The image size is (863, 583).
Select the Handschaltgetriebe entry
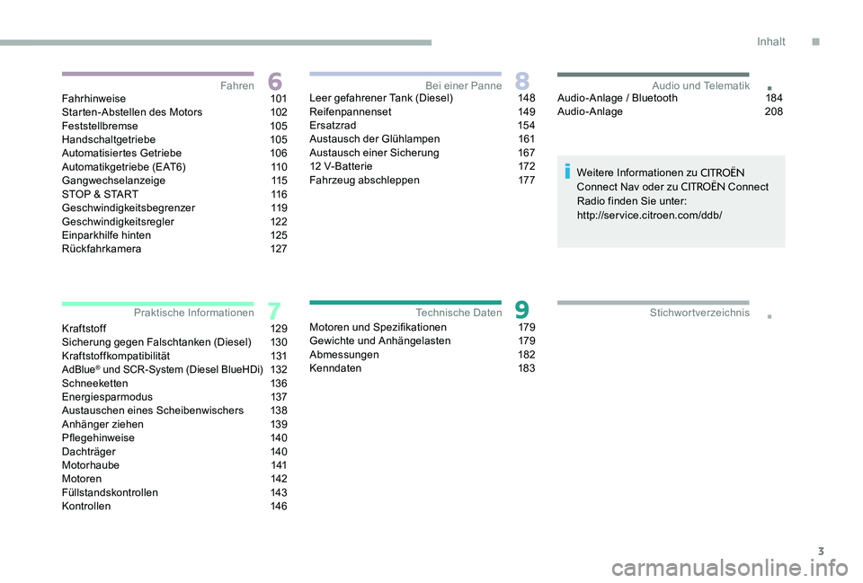tap(174, 140)
